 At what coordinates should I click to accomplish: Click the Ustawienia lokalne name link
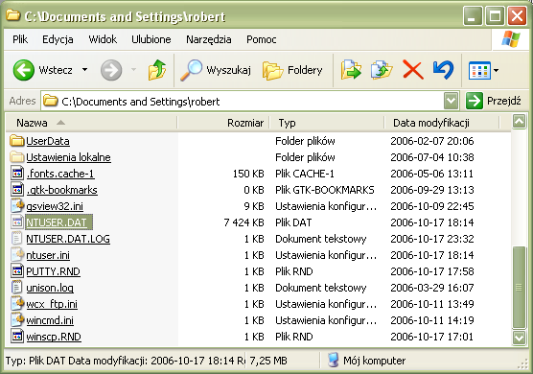coord(68,157)
